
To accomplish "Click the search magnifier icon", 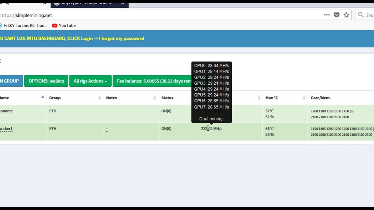I will tap(361, 15).
